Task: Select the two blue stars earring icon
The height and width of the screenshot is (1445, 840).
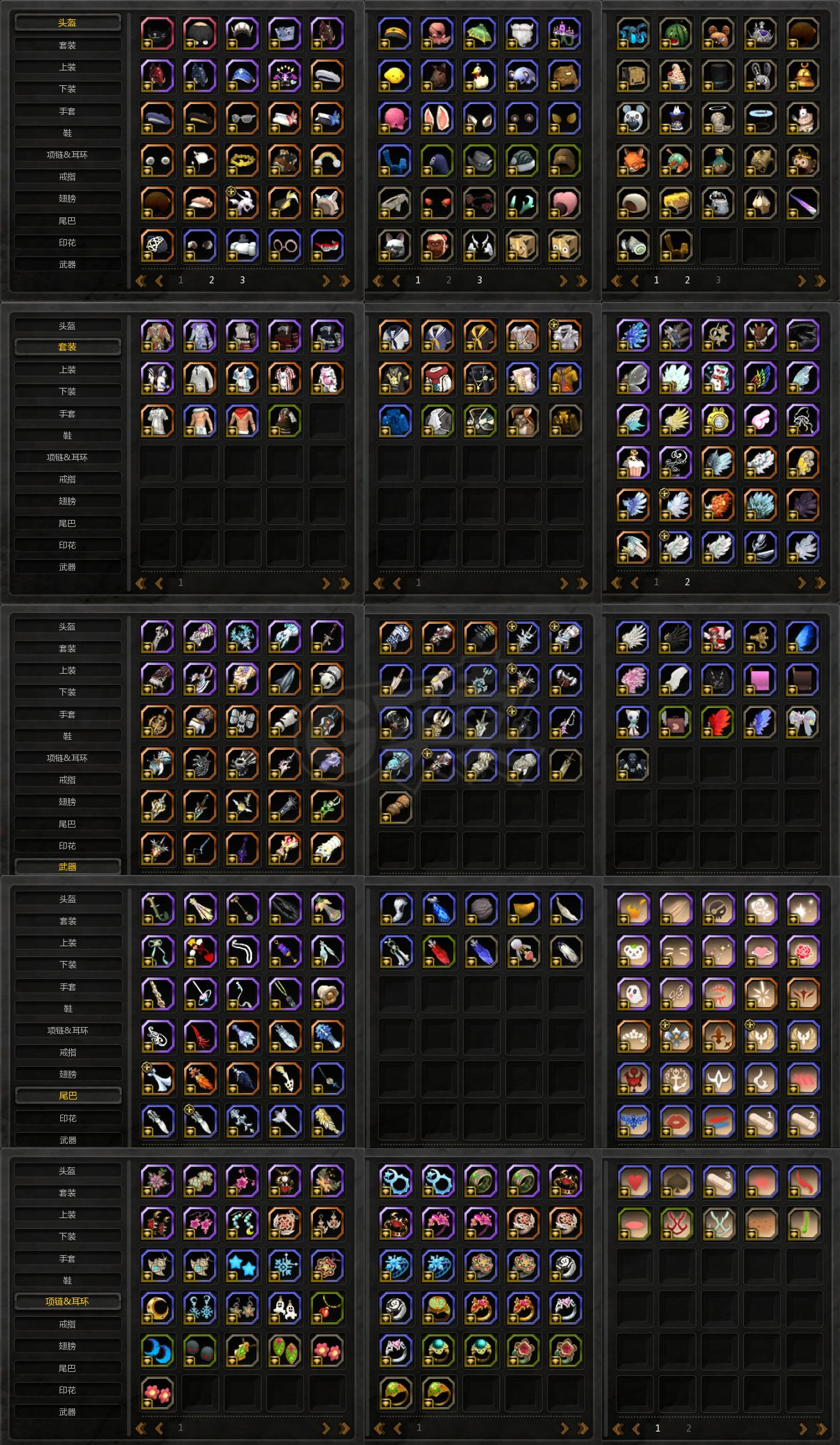Action: 242,1265
